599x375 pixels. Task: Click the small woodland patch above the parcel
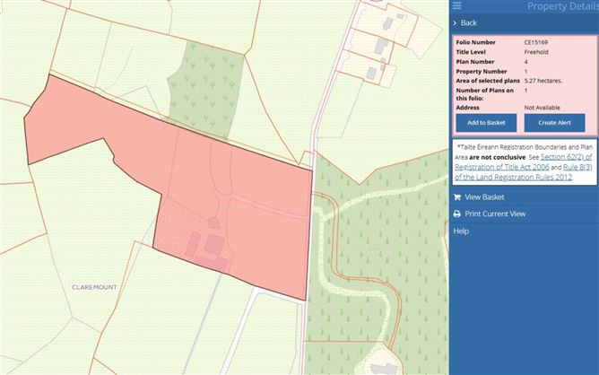click(x=208, y=88)
